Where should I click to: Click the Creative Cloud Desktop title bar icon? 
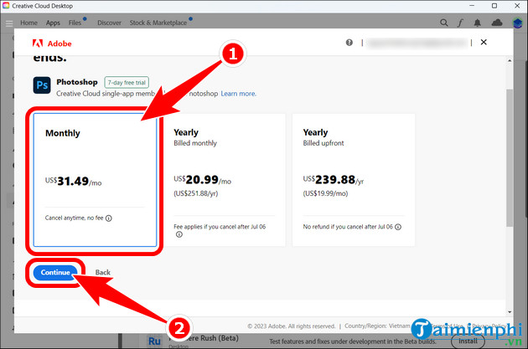[x=6, y=6]
